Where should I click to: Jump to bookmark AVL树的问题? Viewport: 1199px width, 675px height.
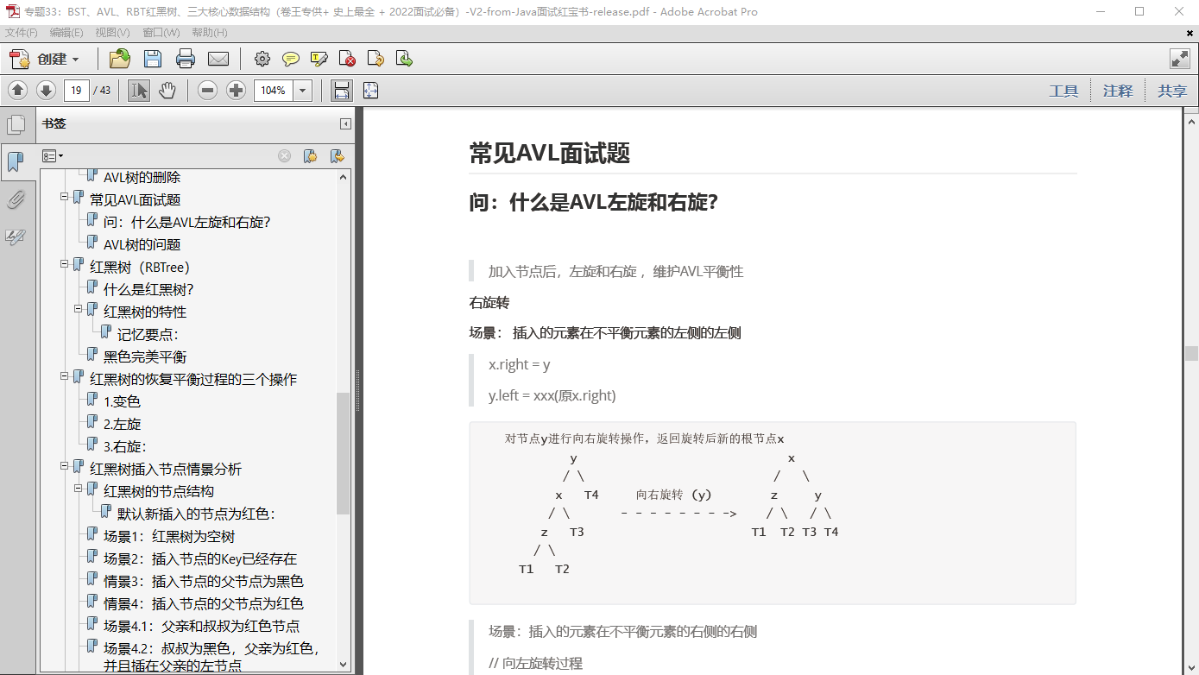[x=142, y=244]
